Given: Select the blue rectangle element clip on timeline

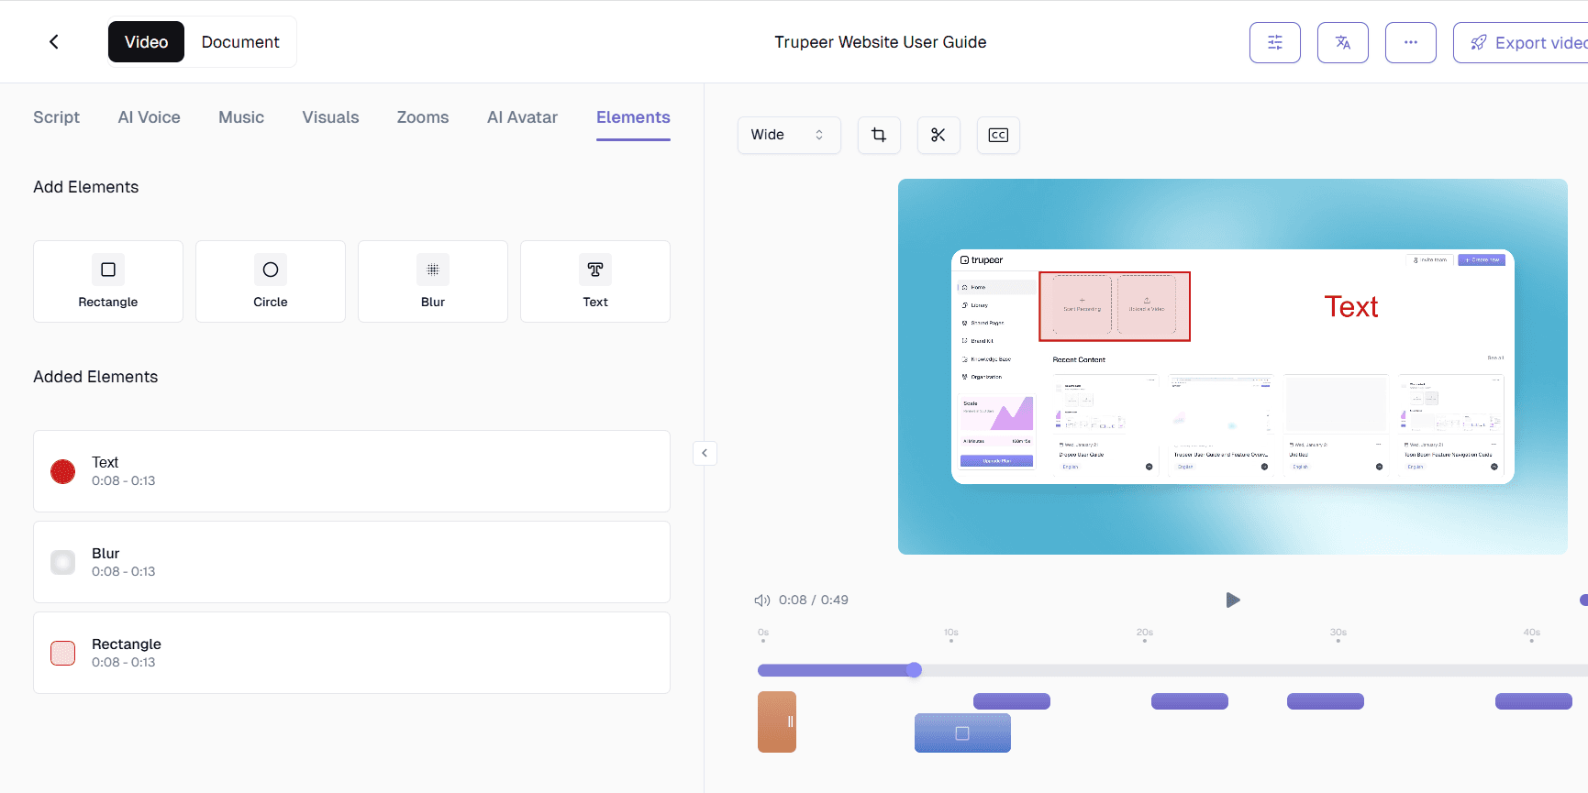Looking at the screenshot, I should pos(962,733).
